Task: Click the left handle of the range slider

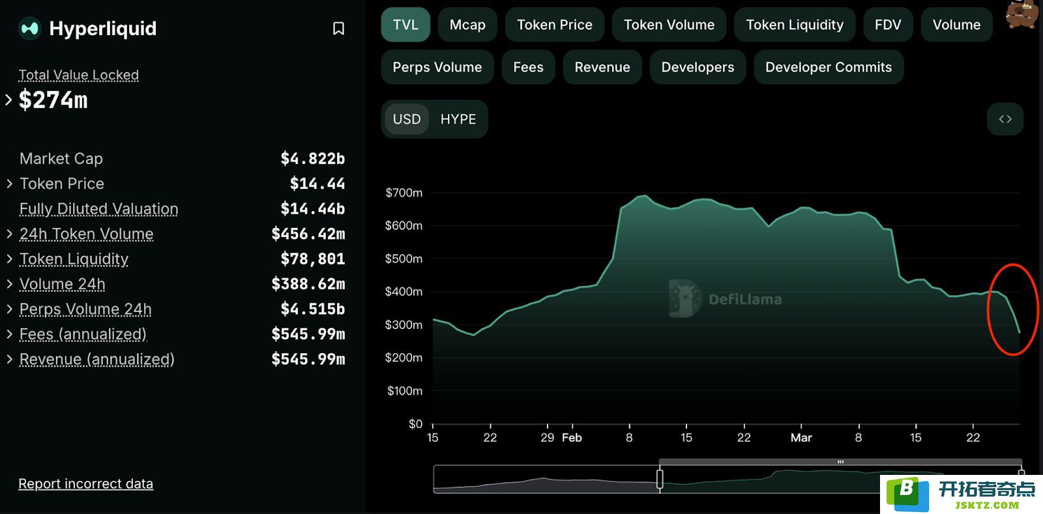Action: pos(660,479)
